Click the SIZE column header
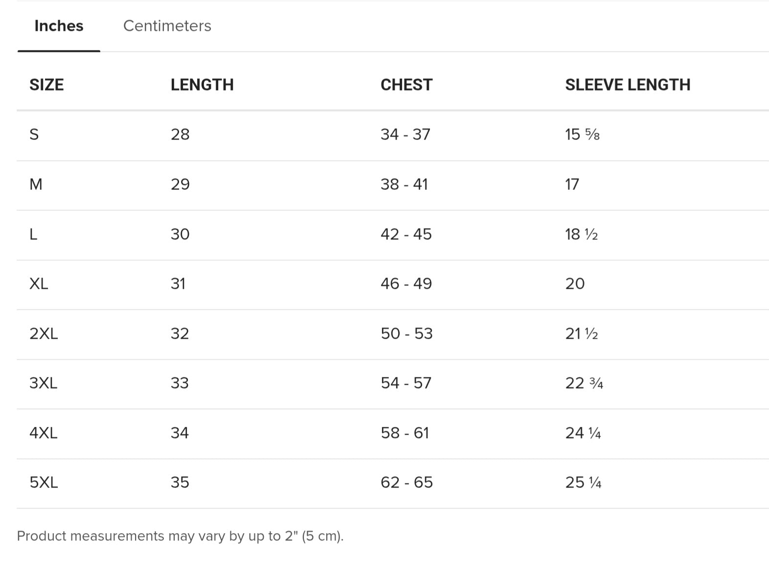 [46, 85]
